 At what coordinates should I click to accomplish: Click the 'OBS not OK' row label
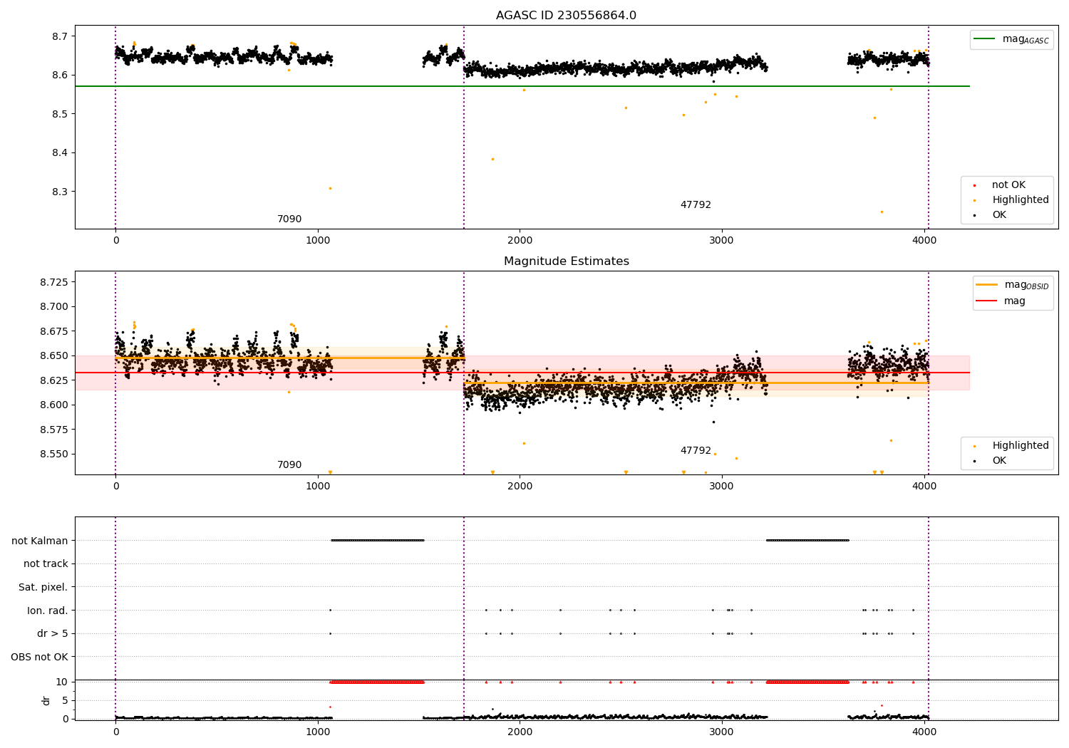coord(40,657)
